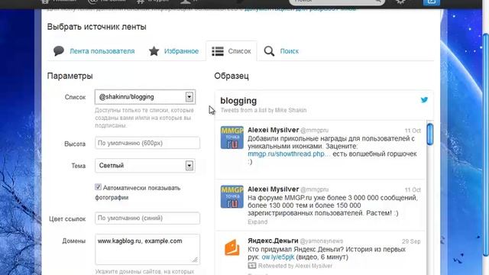The image size is (489, 275).
Task: Open Mike Shakin's profile link in preview
Action: (290, 110)
